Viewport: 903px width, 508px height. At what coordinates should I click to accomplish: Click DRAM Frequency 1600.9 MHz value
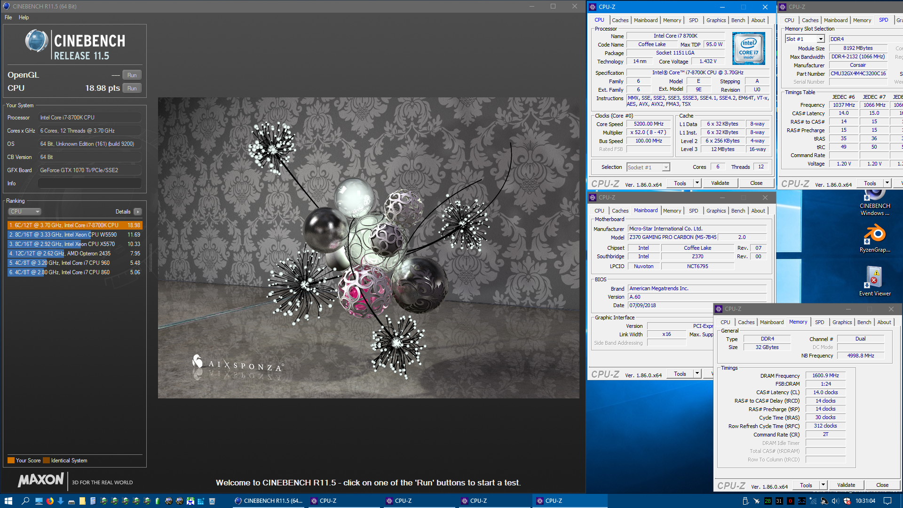click(x=825, y=375)
